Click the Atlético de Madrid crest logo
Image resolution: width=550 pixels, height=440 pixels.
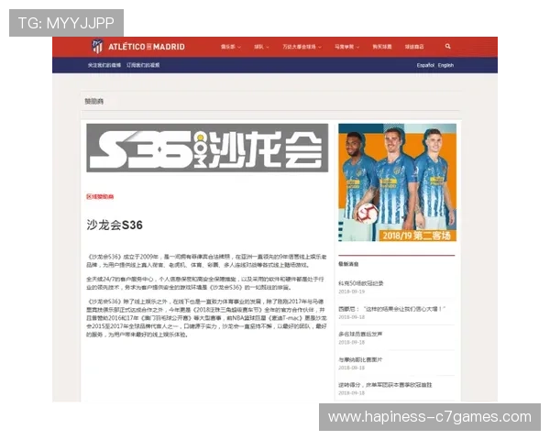pyautogui.click(x=97, y=47)
